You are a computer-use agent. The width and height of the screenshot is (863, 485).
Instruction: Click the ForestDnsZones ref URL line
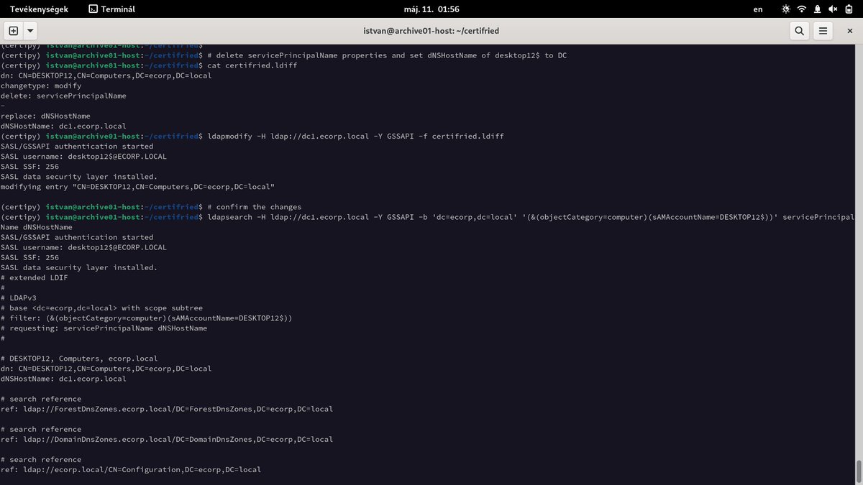(167, 409)
